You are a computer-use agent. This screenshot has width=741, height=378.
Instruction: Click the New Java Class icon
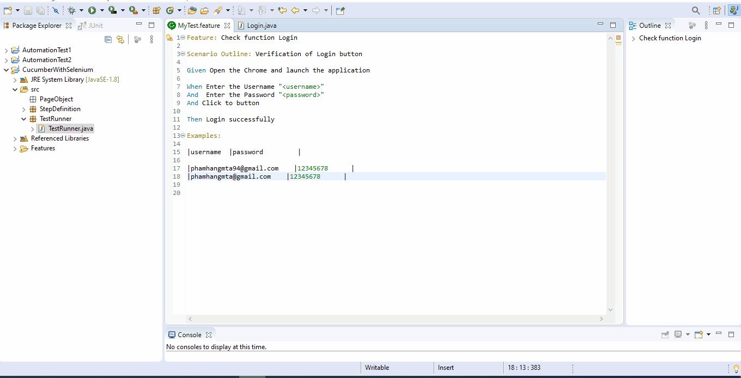click(x=170, y=10)
